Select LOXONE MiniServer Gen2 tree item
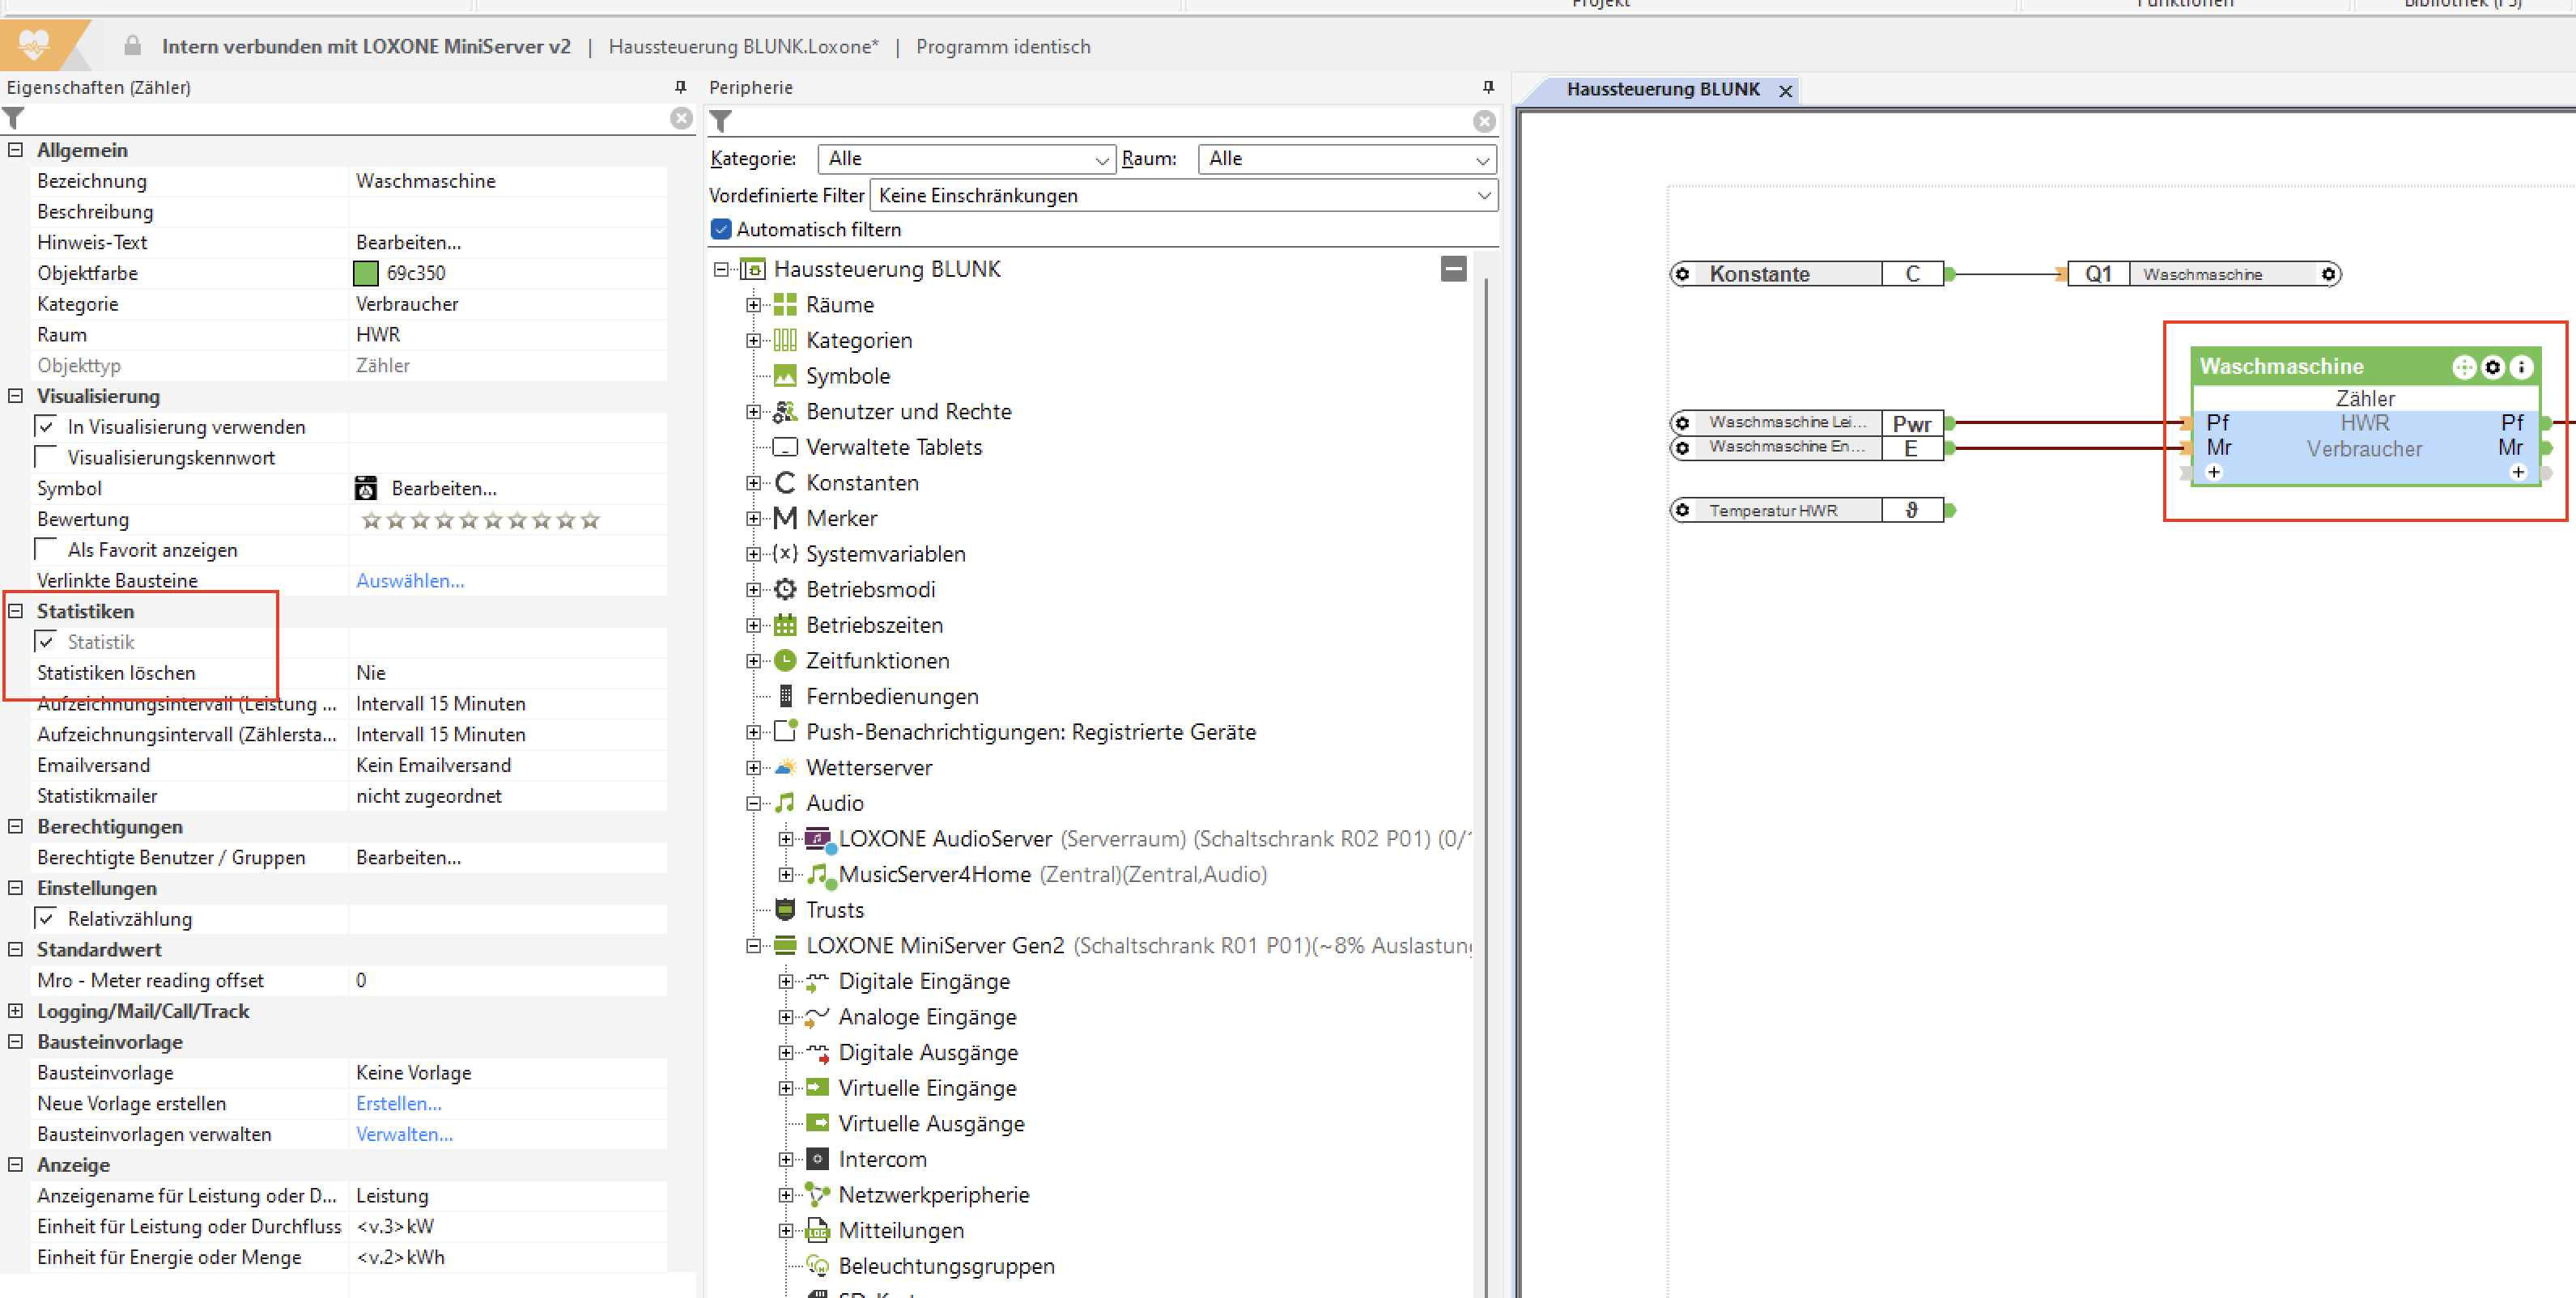Screen dimensions: 2576x1298 pyautogui.click(x=935, y=945)
